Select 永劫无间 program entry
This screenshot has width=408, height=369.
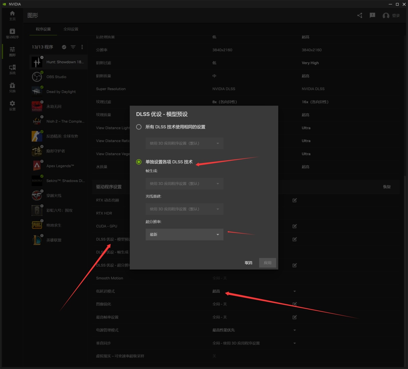(x=59, y=106)
